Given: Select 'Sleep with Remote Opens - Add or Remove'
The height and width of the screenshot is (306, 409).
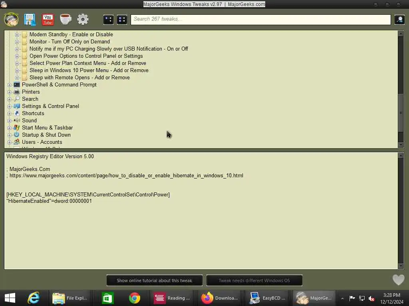Looking at the screenshot, I should (79, 78).
